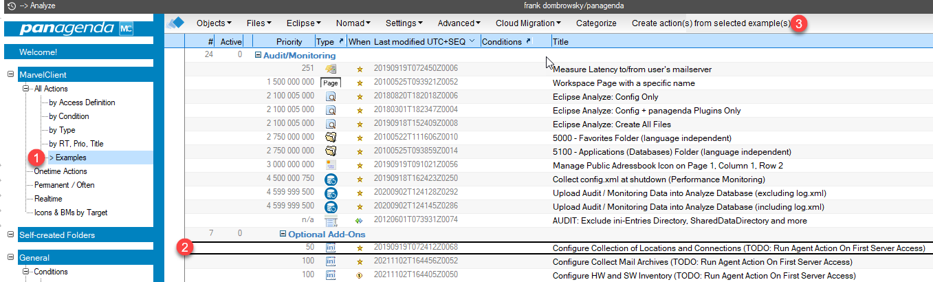This screenshot has height=282, width=933.
Task: Click clock icon in Configure HW and SW Inventory row
Action: (x=359, y=276)
